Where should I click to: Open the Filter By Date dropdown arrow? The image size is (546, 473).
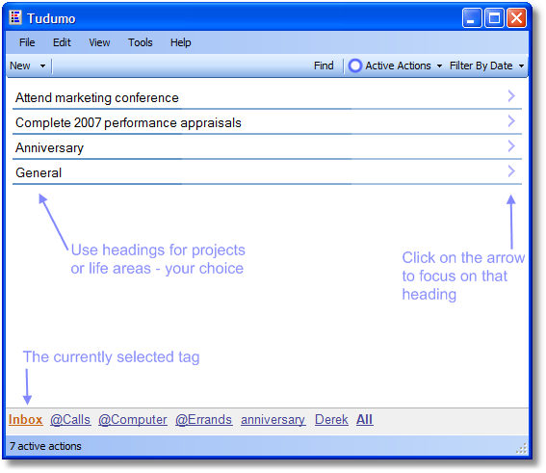(x=521, y=66)
